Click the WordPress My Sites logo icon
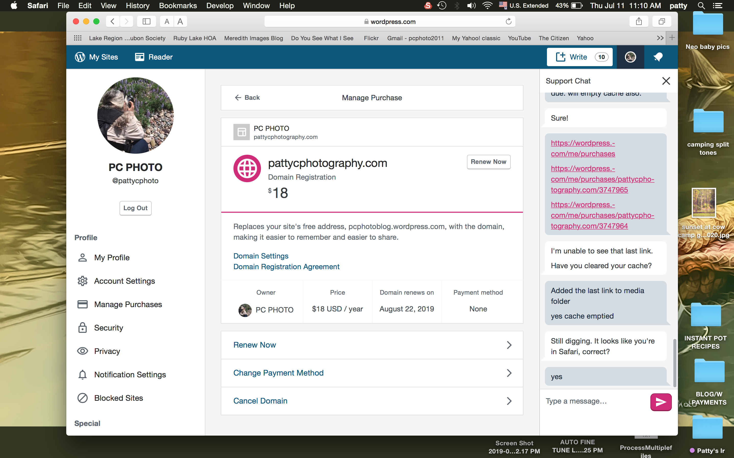This screenshot has height=458, width=734. pyautogui.click(x=80, y=57)
